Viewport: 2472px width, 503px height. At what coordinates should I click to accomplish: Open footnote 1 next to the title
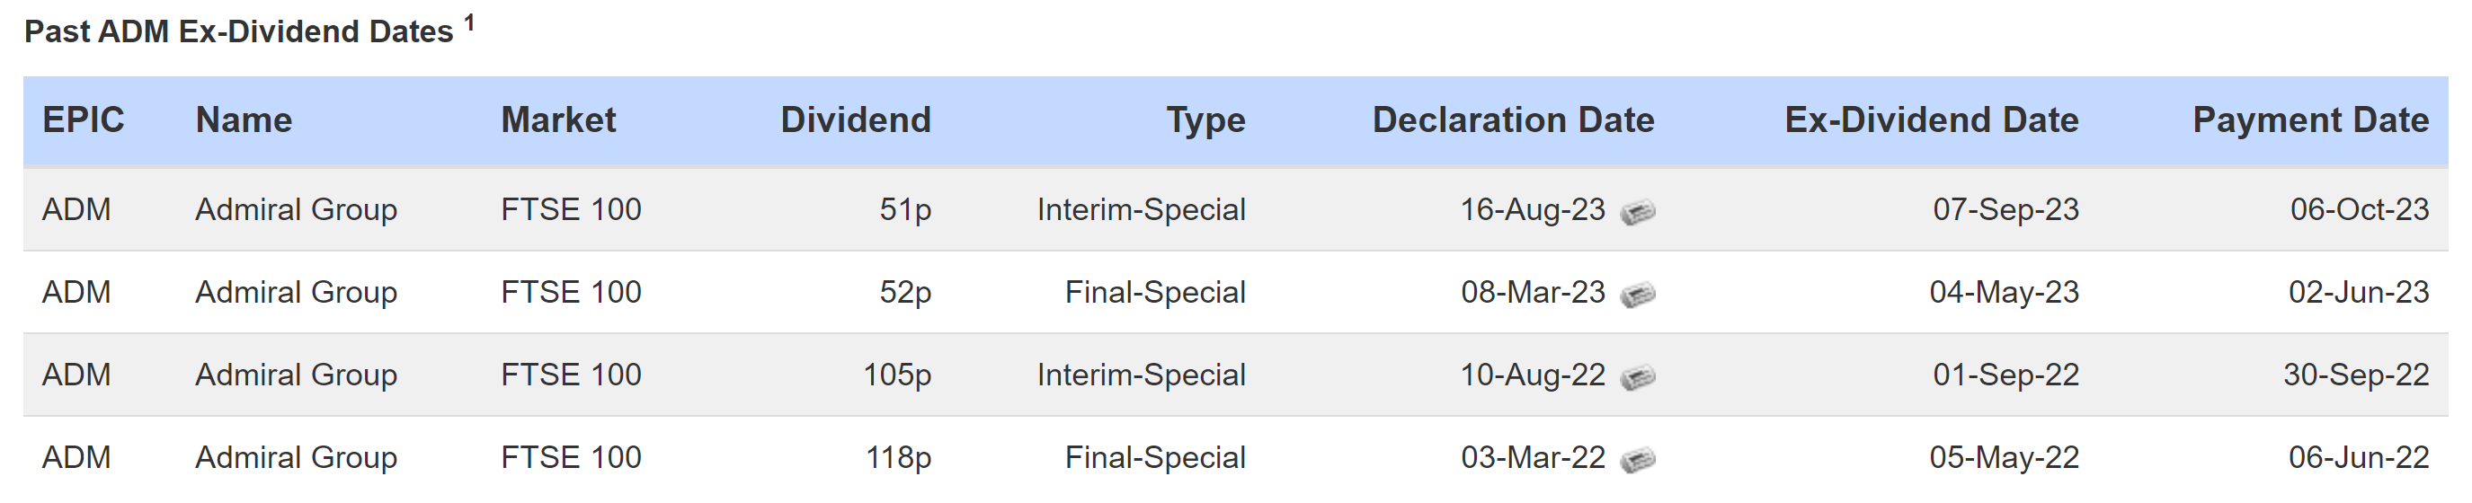(x=469, y=23)
